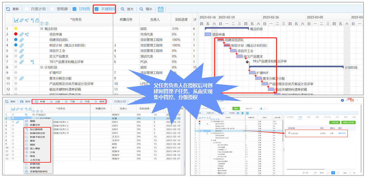Uncheck the 关键路径 checkbox

click(x=97, y=9)
